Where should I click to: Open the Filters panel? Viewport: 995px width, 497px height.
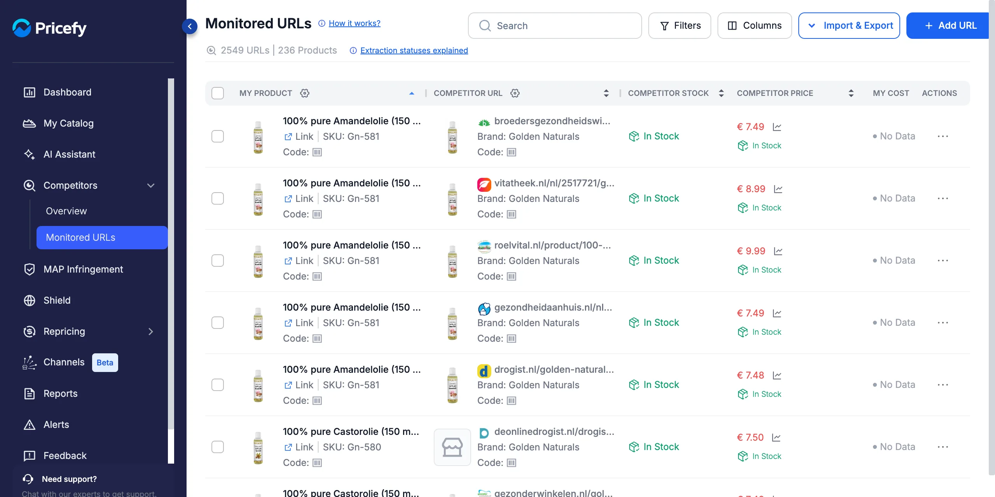tap(679, 26)
